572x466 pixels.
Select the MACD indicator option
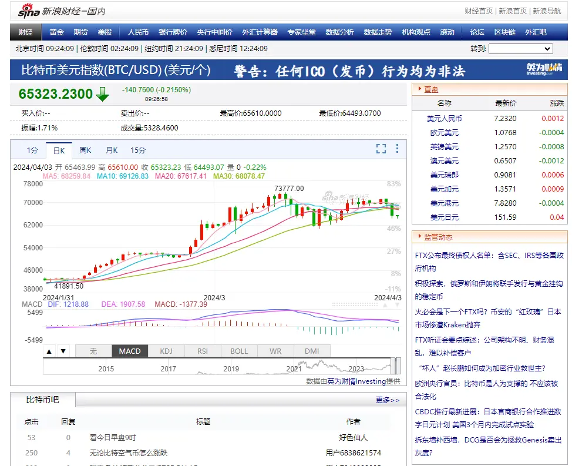[130, 351]
